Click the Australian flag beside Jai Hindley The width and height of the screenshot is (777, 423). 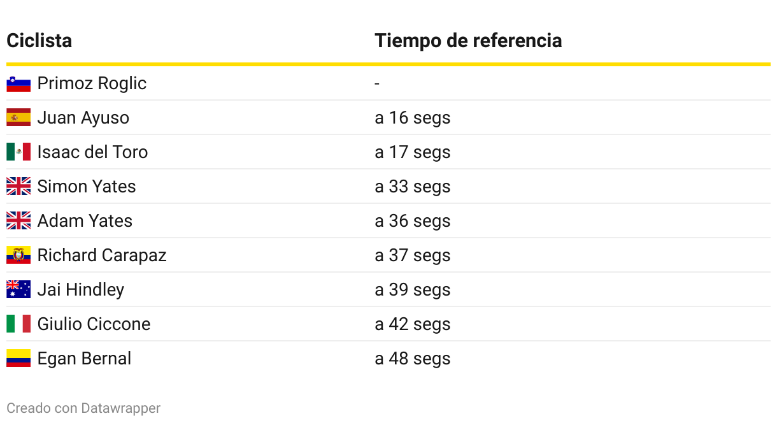(x=18, y=290)
